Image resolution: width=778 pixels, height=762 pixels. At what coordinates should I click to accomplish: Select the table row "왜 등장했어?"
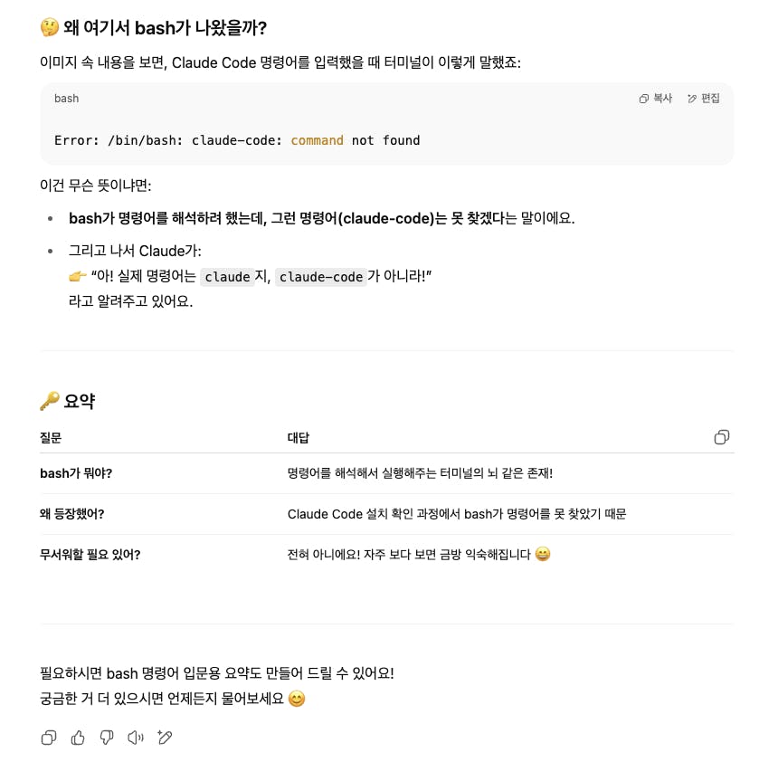(386, 514)
